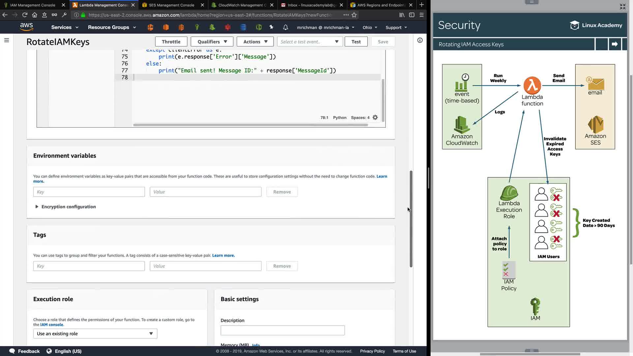Open the hamburger side navigation menu
Image resolution: width=633 pixels, height=356 pixels.
click(x=7, y=40)
